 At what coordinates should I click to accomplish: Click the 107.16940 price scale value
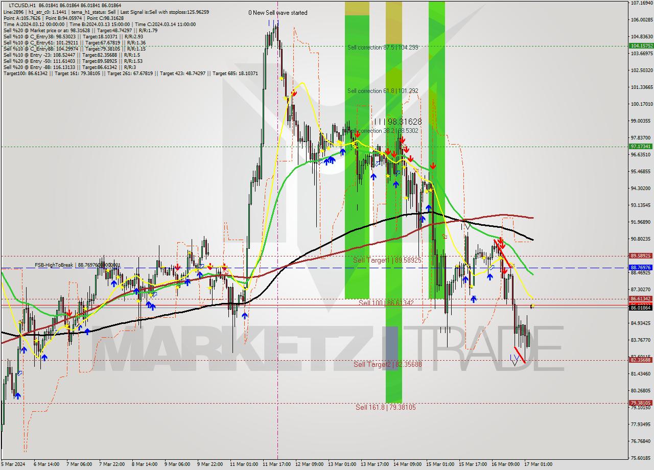[x=641, y=3]
